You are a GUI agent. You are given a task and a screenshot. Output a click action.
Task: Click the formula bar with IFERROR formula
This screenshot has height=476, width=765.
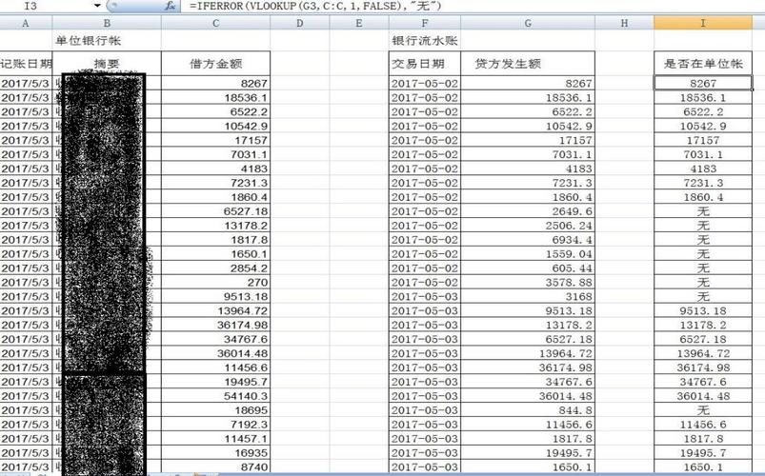(x=473, y=6)
